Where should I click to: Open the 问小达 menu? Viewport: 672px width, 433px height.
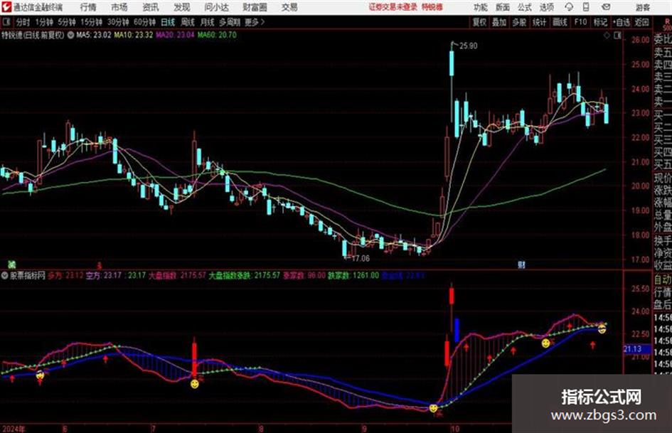point(216,7)
